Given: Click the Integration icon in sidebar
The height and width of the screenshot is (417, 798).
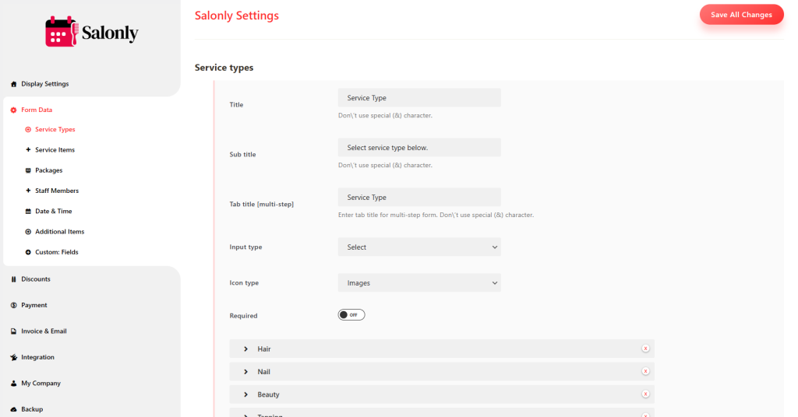Looking at the screenshot, I should pyautogui.click(x=13, y=358).
